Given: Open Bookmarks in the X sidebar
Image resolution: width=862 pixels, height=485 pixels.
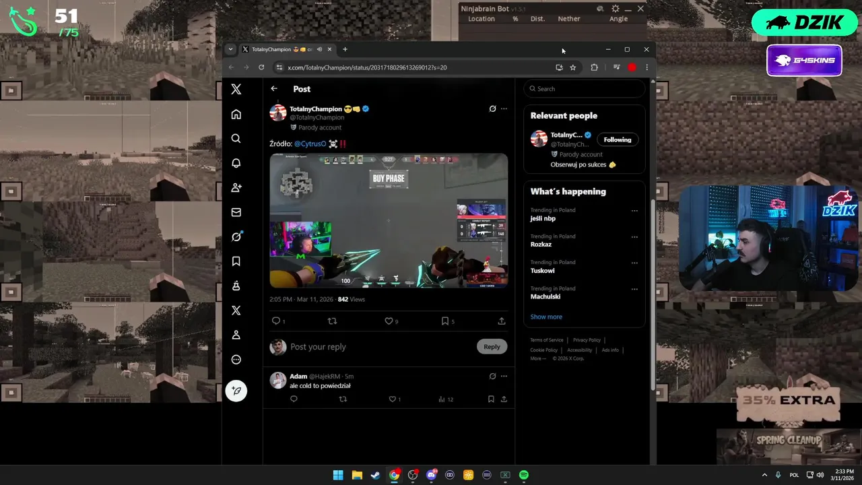Looking at the screenshot, I should tap(236, 261).
